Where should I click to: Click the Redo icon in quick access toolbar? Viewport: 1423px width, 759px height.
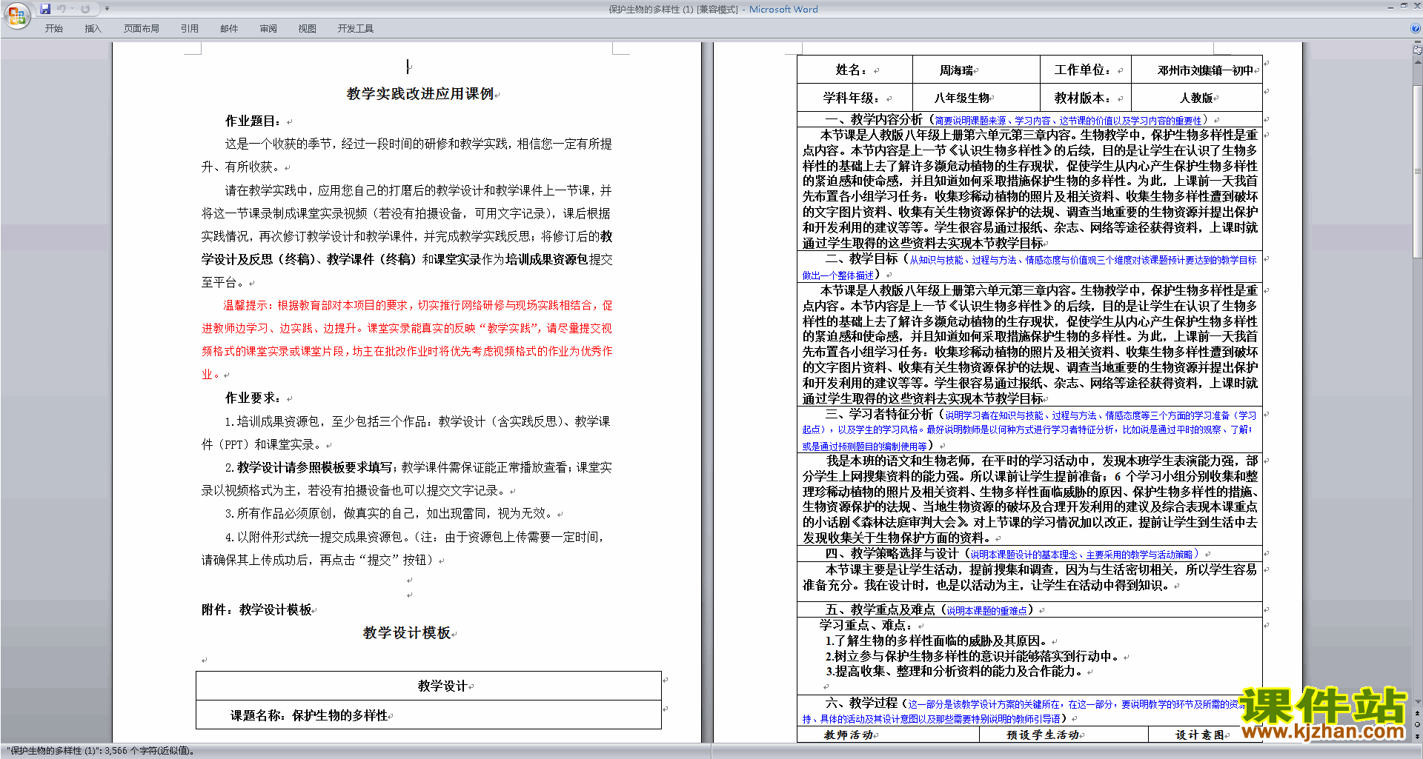[86, 9]
